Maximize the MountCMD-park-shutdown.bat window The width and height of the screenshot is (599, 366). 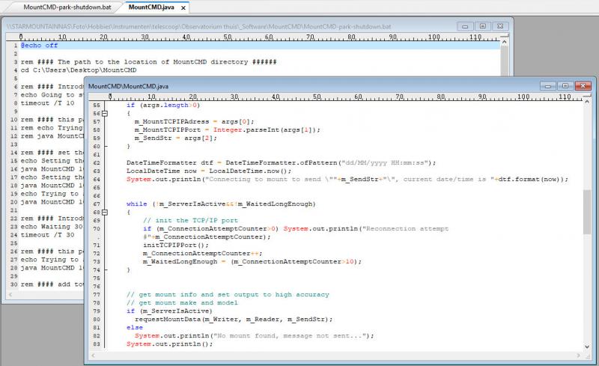coord(483,25)
